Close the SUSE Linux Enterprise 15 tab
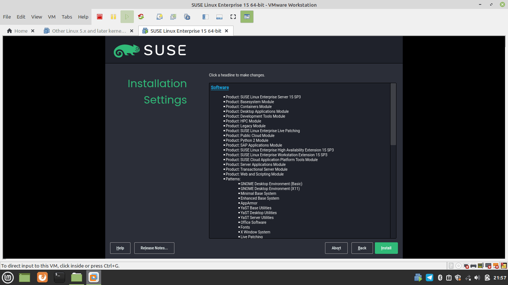Image resolution: width=508 pixels, height=285 pixels. 227,31
